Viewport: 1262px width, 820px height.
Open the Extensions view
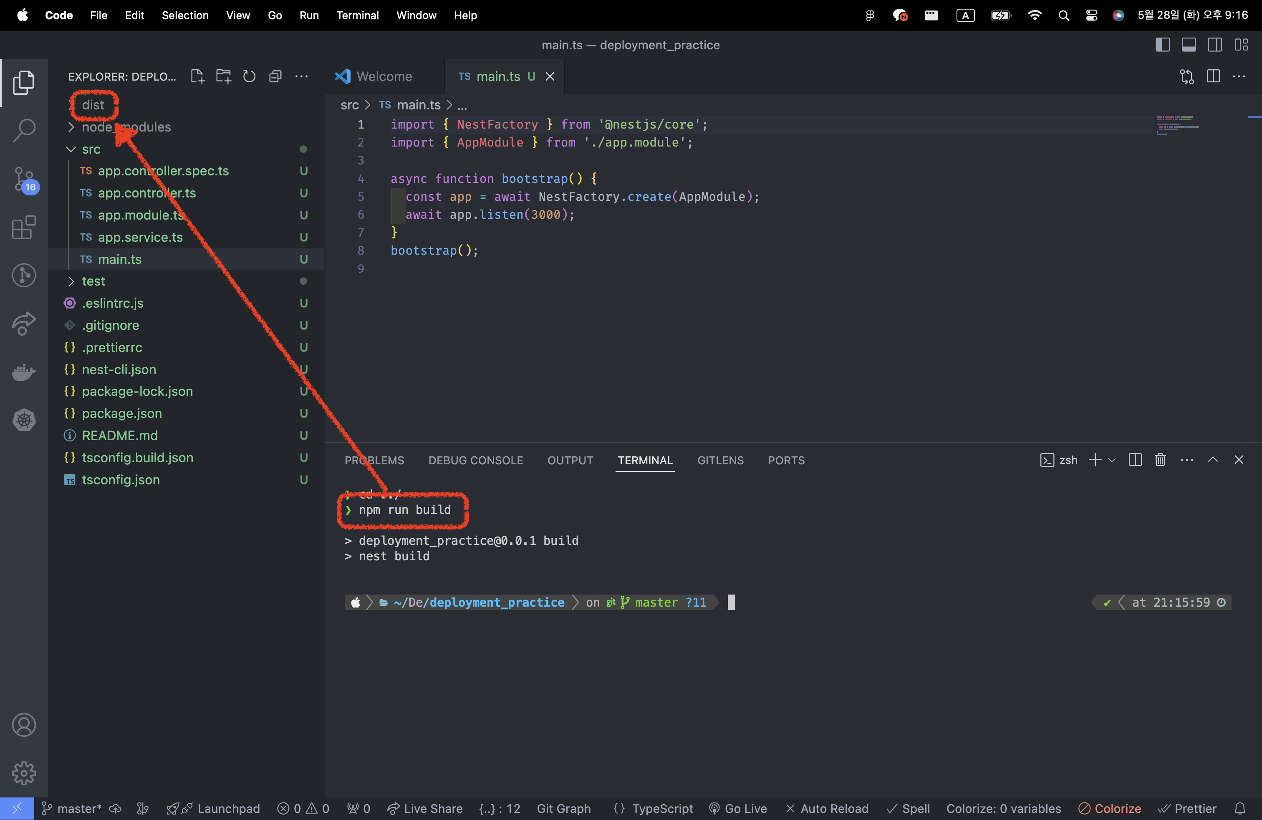(24, 228)
